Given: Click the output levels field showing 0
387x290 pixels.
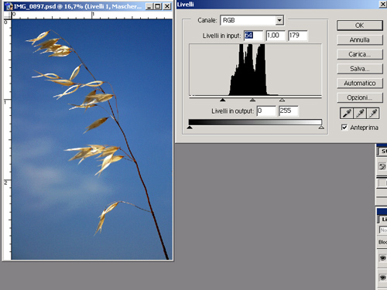Looking at the screenshot, I should coord(266,111).
